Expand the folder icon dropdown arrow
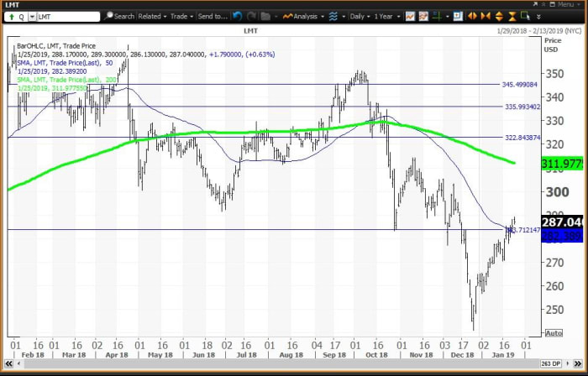588x376 pixels. [x=276, y=17]
